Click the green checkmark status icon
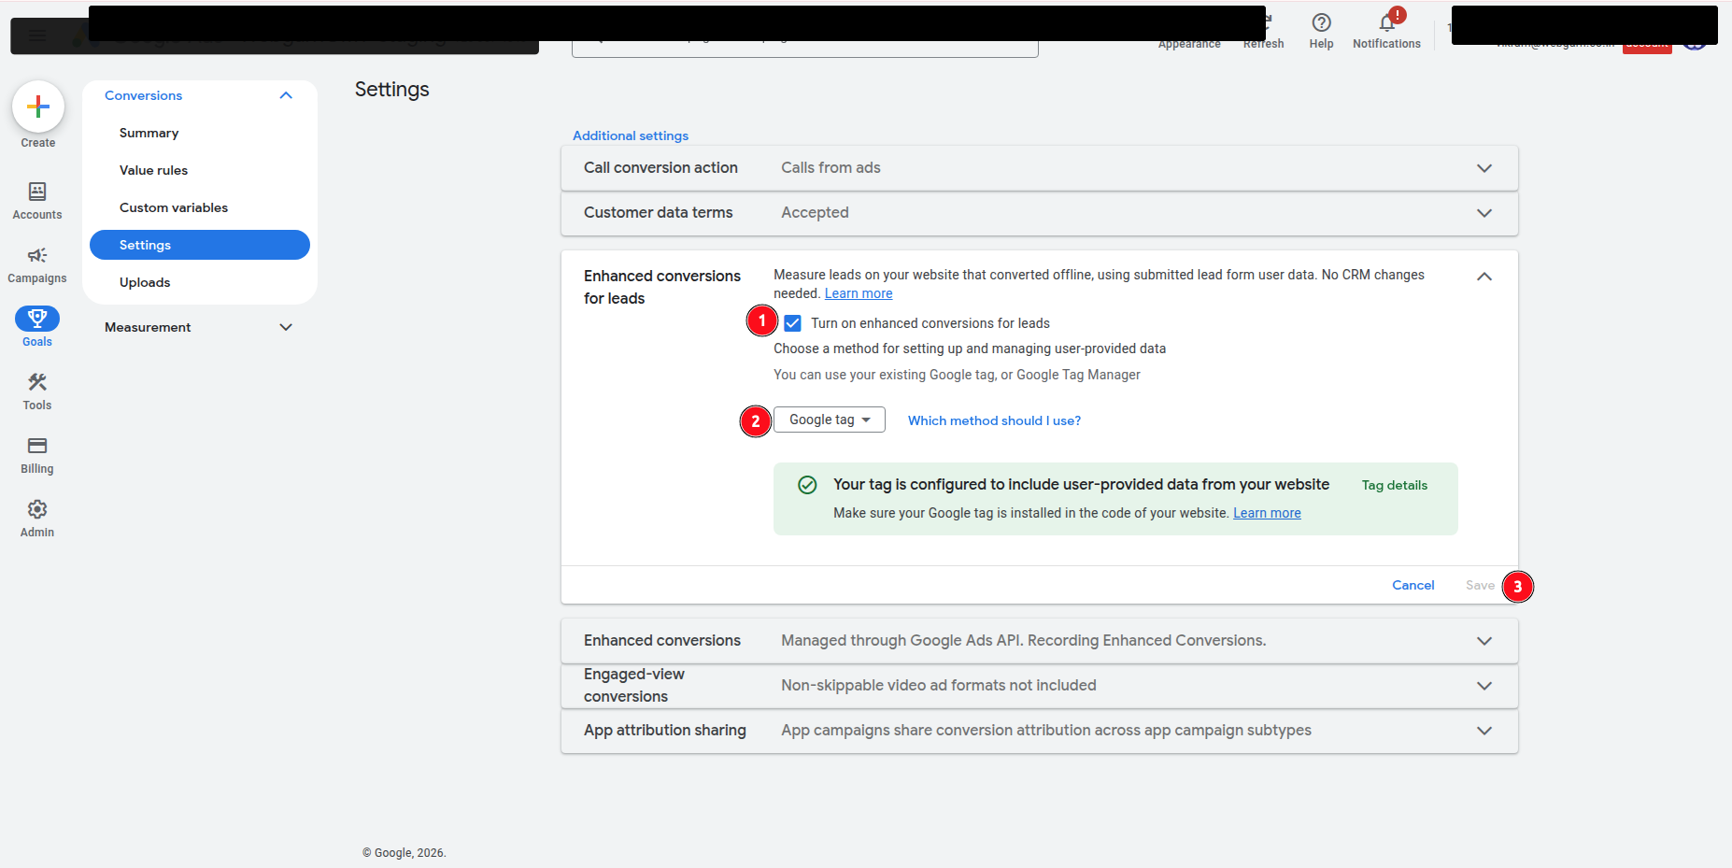Image resolution: width=1732 pixels, height=868 pixels. [x=807, y=485]
